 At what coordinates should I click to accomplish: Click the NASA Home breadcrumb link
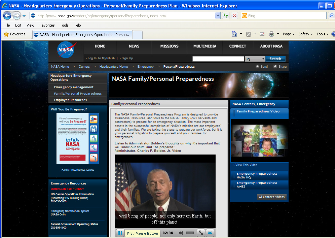coord(60,67)
